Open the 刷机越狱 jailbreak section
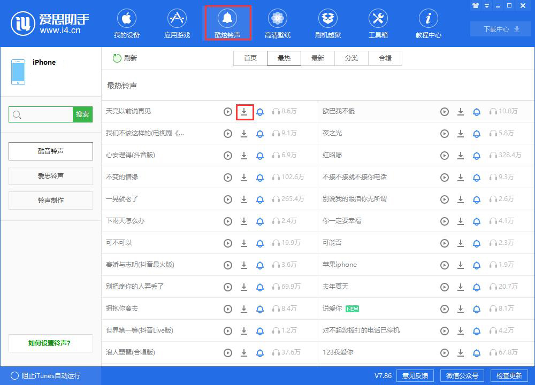Viewport: 535px width, 385px height. pos(327,23)
